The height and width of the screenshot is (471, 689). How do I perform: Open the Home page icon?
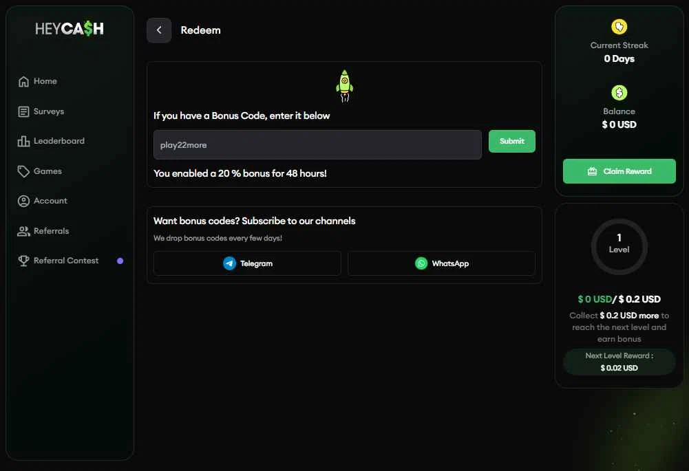(x=23, y=82)
